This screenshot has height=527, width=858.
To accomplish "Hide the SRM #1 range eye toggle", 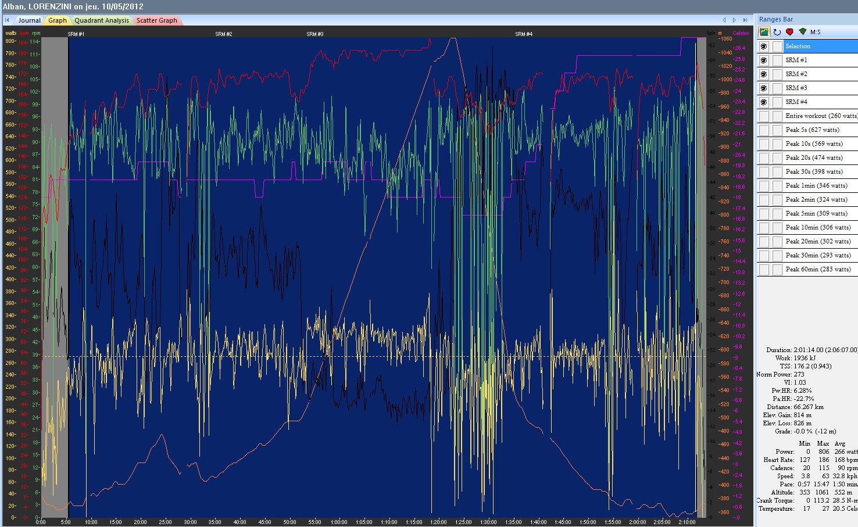I will (x=764, y=60).
